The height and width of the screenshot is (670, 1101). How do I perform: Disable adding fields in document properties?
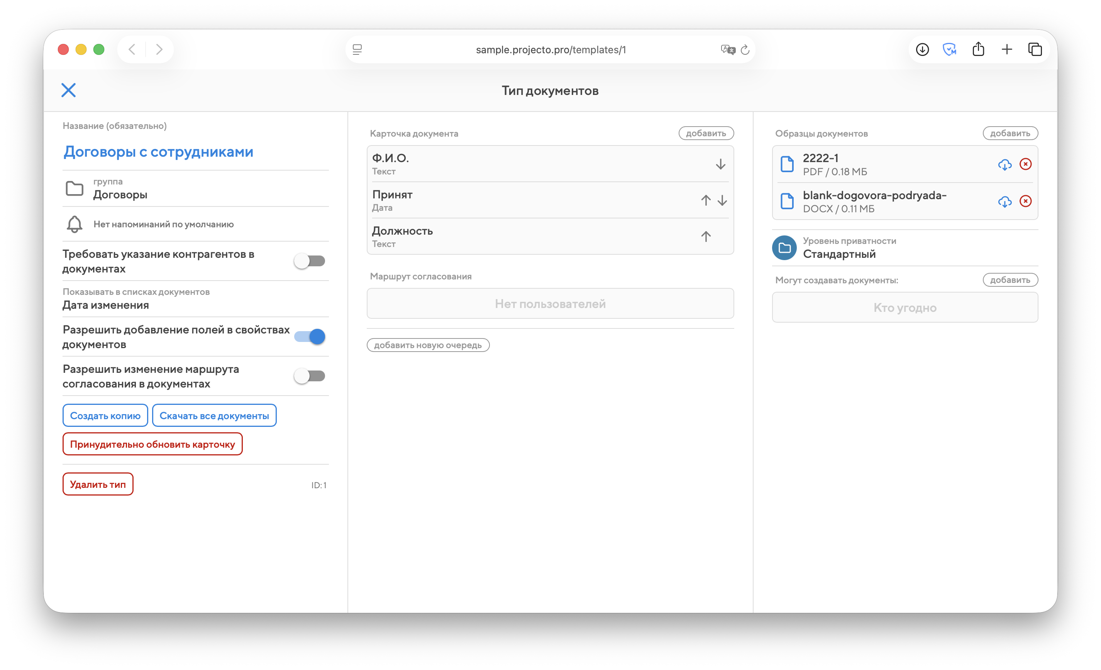[x=309, y=336]
